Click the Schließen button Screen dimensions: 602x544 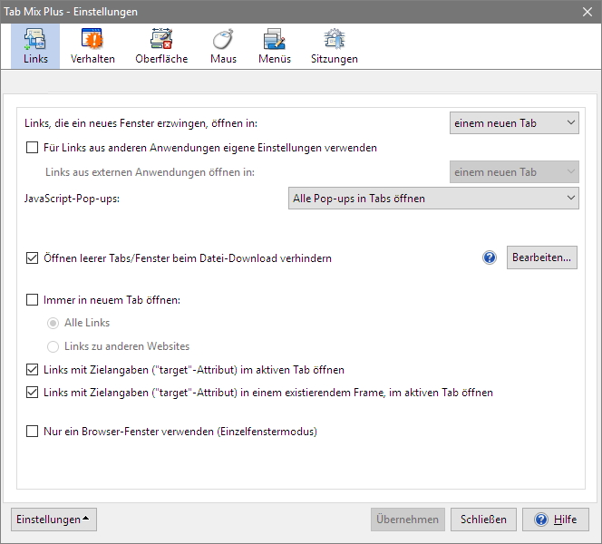point(483,520)
